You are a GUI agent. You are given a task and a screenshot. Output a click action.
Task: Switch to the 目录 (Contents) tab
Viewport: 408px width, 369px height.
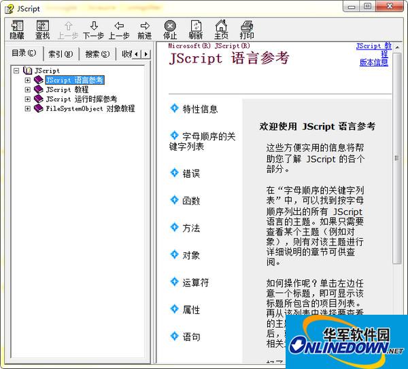coord(24,53)
